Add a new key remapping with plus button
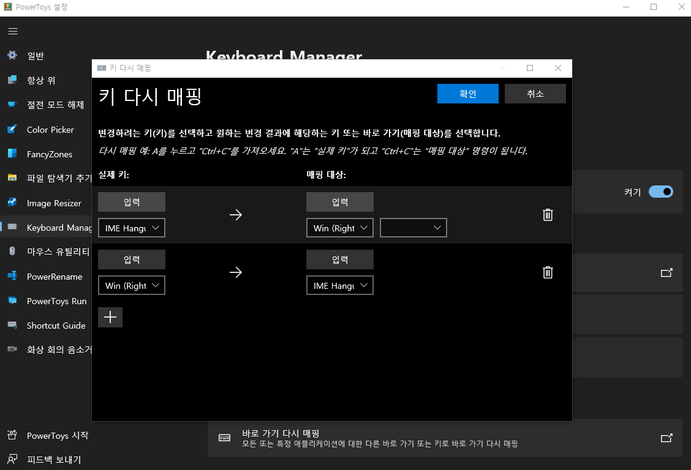Image resolution: width=691 pixels, height=470 pixels. [x=110, y=317]
